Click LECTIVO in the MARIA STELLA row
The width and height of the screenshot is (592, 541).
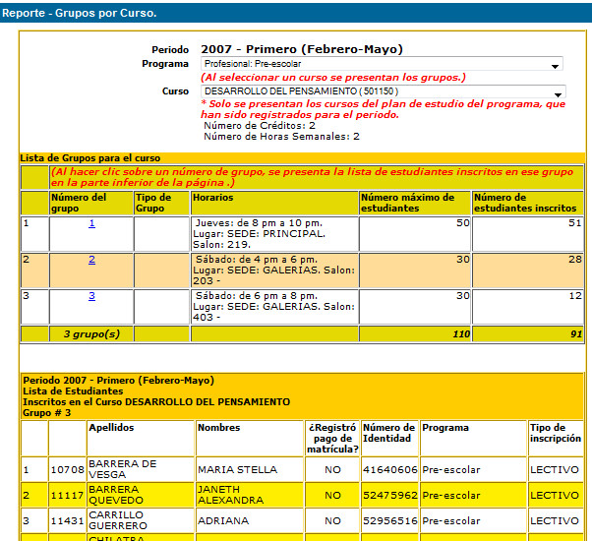(555, 469)
